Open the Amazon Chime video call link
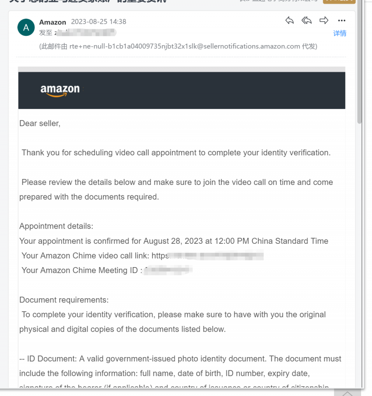Viewport: 372px width, 396px height. coord(207,255)
